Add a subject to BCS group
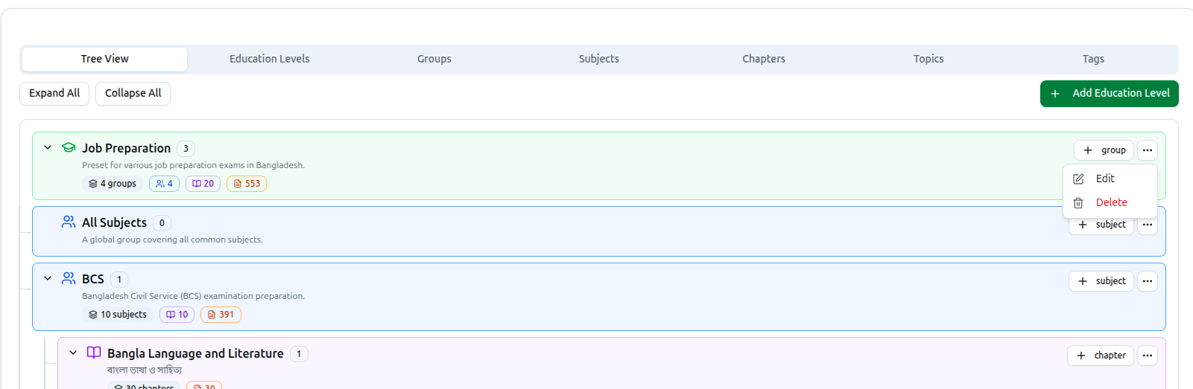Screen dimensions: 1193x389 click(1101, 281)
